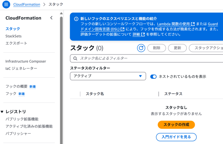Click the external-link icon after Lambda 関数の使用
The width and height of the screenshot is (223, 144).
tap(193, 24)
